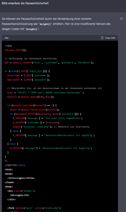Viewport: 126px width, 212px height.
Task: Click the mysqli_num_rows condition line
Action: 32,105
